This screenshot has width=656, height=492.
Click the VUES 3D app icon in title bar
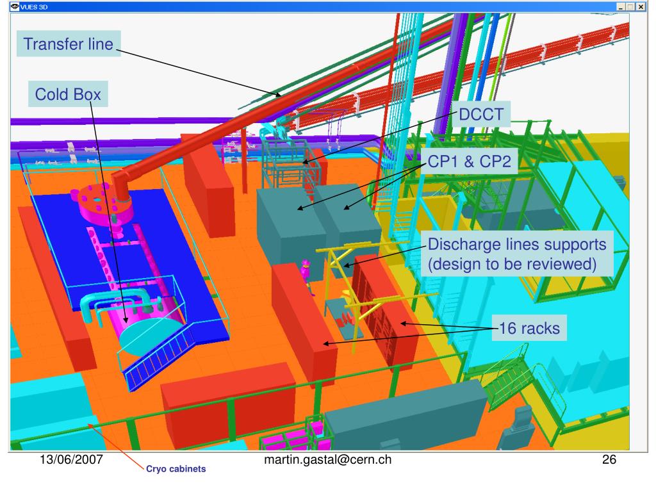(15, 6)
